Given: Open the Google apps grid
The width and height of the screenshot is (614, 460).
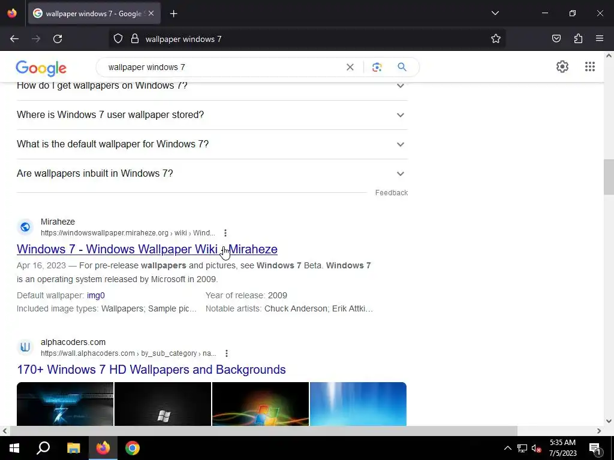Looking at the screenshot, I should [x=590, y=66].
